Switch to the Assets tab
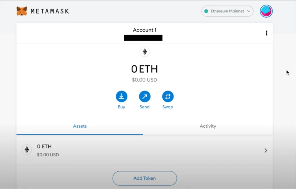Viewport: 296px width, 189px height. [80, 126]
